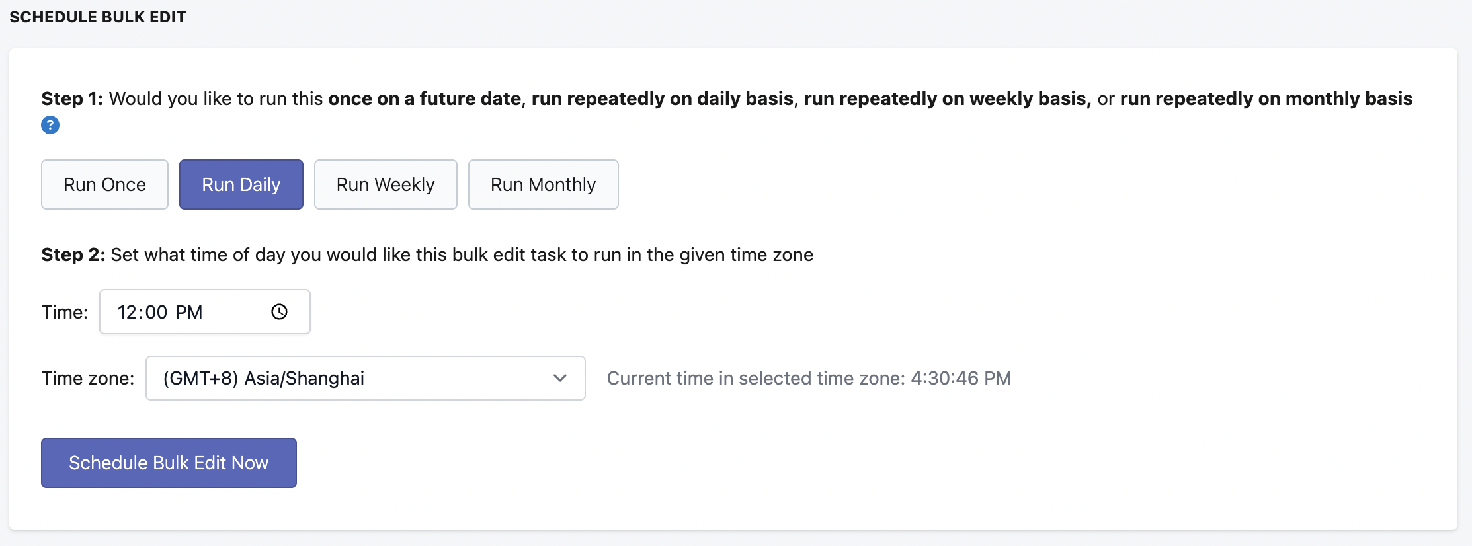Viewport: 1472px width, 546px height.
Task: Click the current time in selected time zone text
Action: pyautogui.click(x=809, y=378)
